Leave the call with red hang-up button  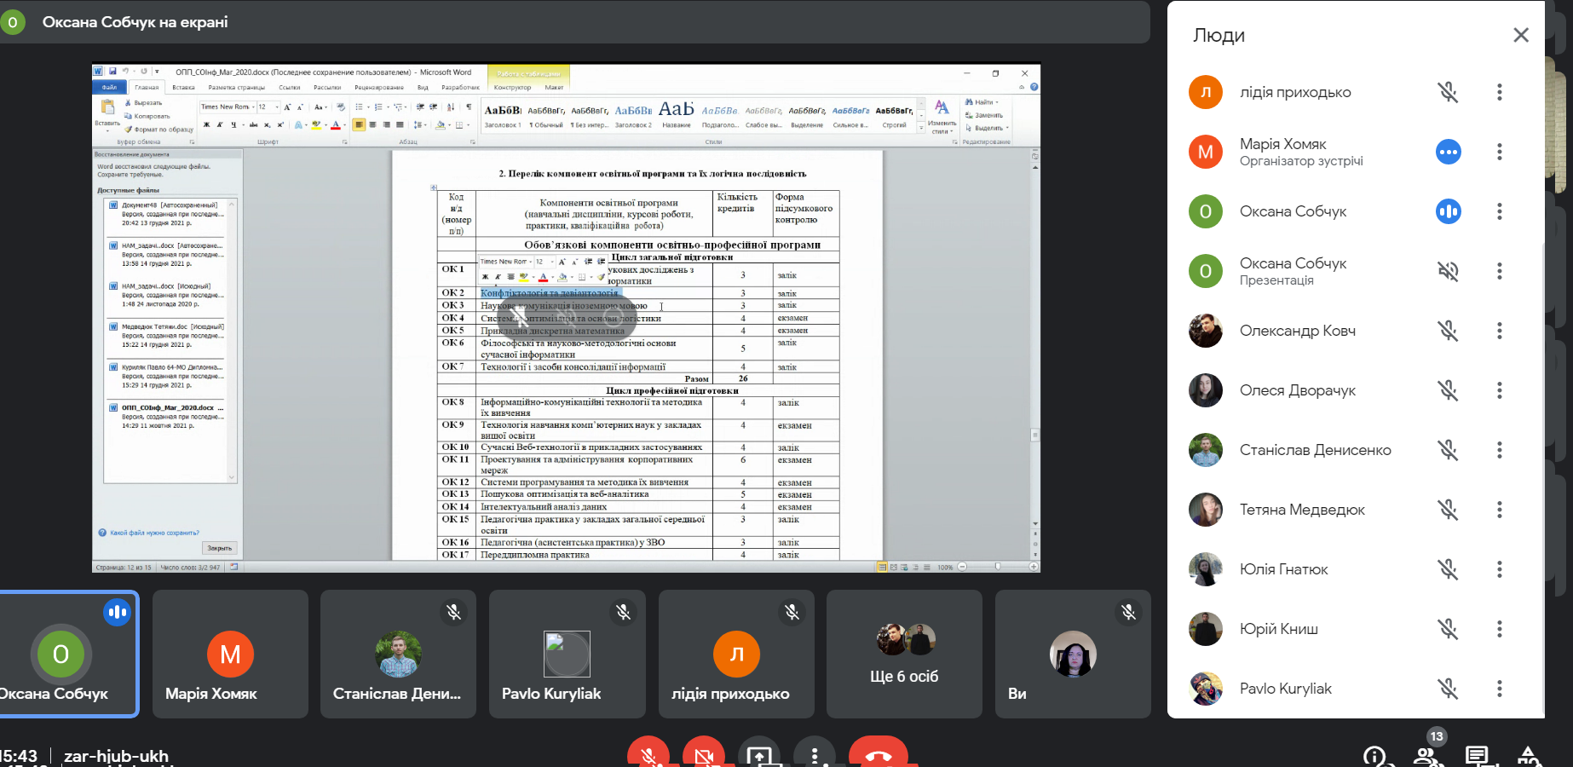(879, 754)
